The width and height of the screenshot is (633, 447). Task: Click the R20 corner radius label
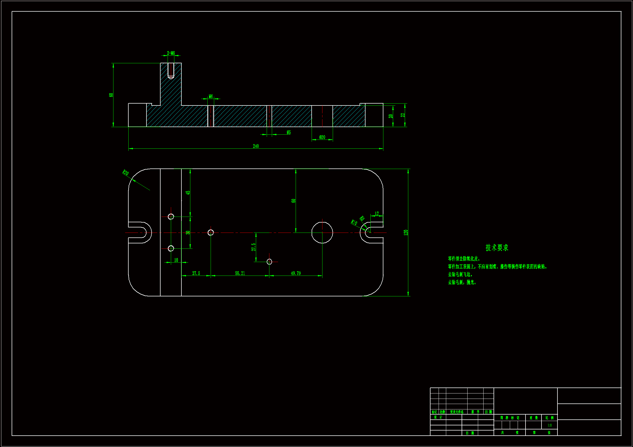[125, 173]
